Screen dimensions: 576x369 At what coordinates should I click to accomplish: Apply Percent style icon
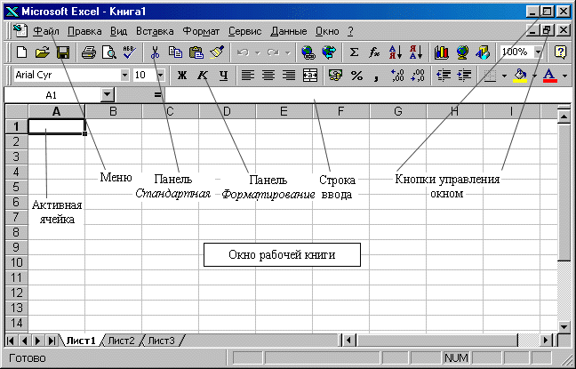(x=356, y=76)
